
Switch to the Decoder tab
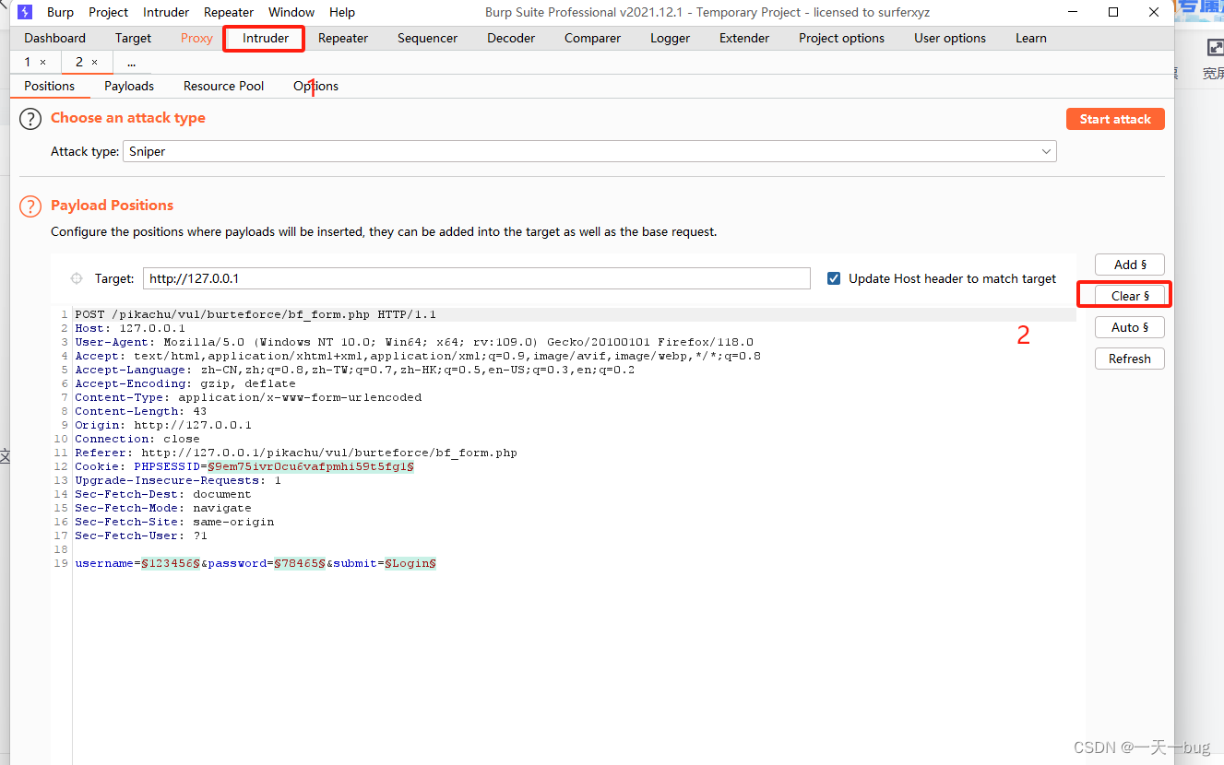click(511, 38)
